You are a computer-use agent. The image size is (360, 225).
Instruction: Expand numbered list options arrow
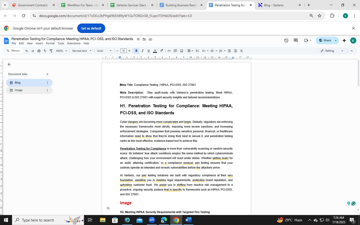click(x=225, y=51)
